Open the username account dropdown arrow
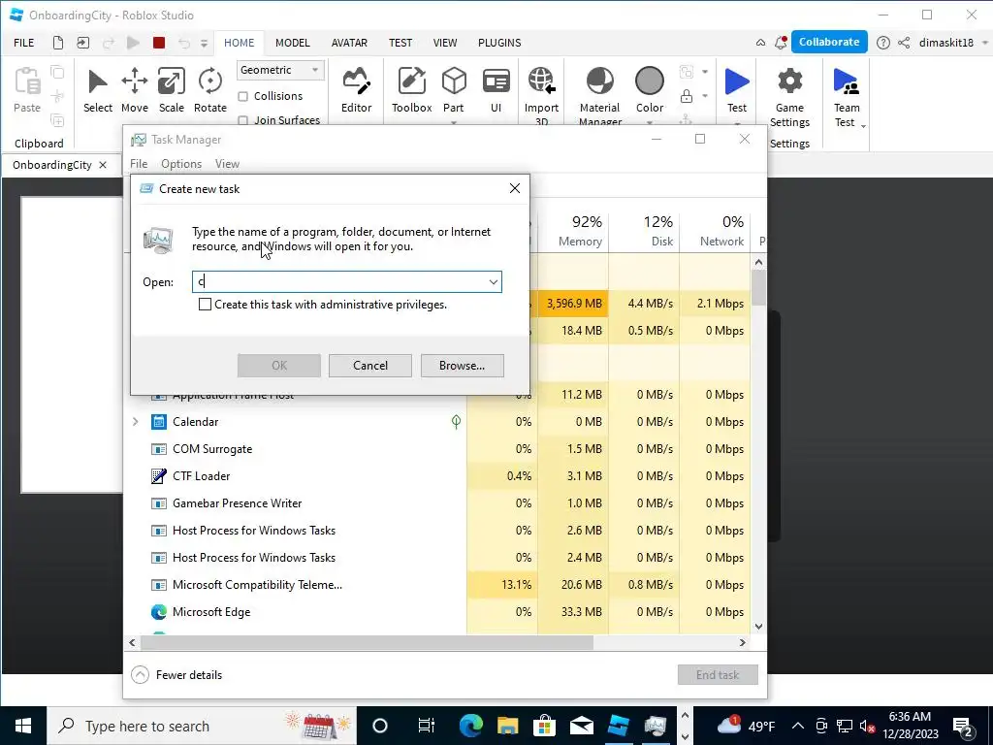This screenshot has width=993, height=745. 985,43
